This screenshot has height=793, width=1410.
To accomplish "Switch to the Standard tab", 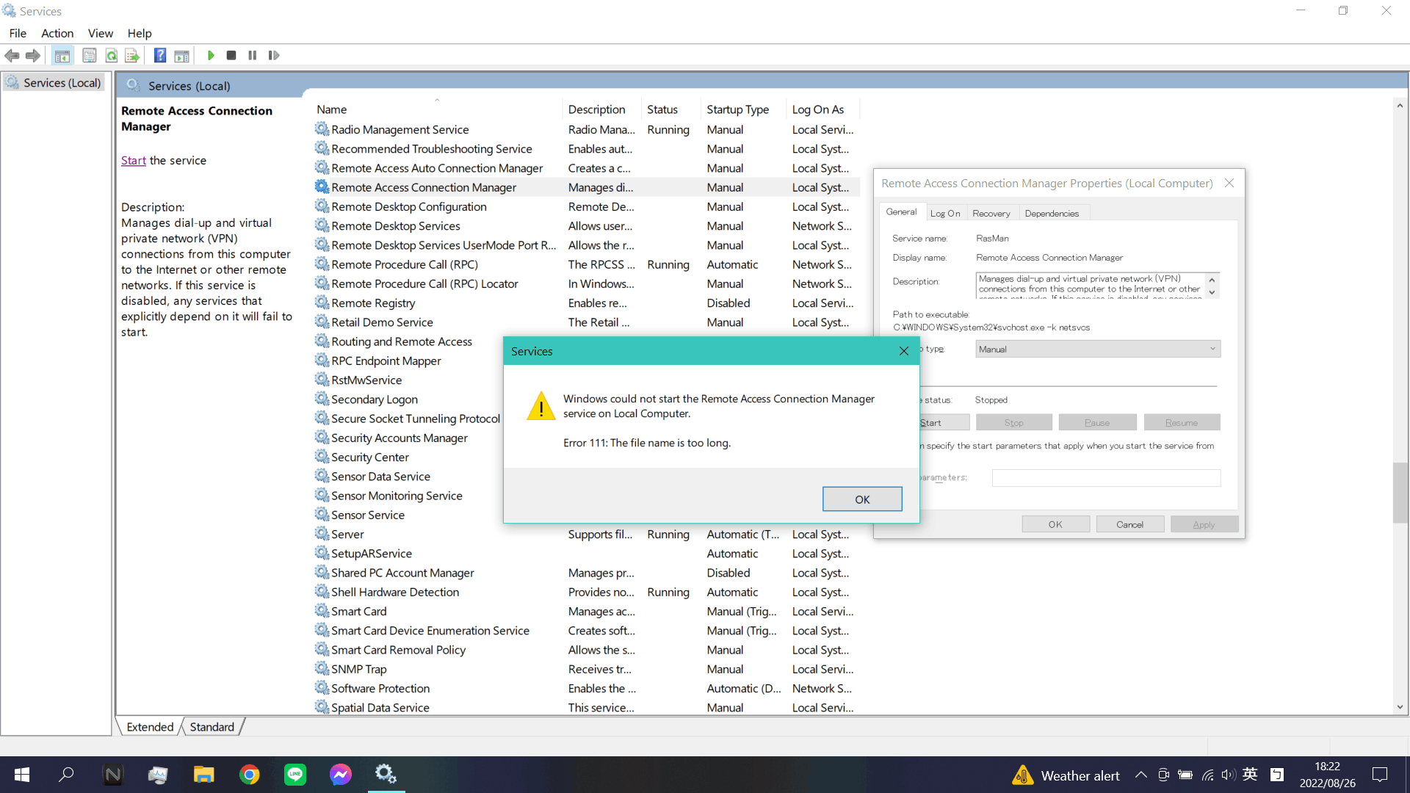I will [x=211, y=727].
